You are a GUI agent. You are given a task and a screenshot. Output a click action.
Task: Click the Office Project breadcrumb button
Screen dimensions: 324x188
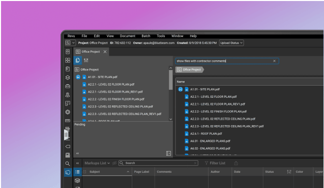tap(190, 69)
